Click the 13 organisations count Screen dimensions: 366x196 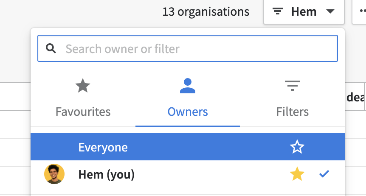pos(206,12)
